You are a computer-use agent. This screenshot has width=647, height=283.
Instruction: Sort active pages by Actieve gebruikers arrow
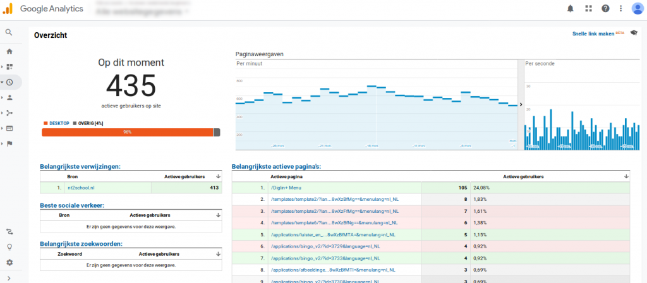(x=626, y=177)
